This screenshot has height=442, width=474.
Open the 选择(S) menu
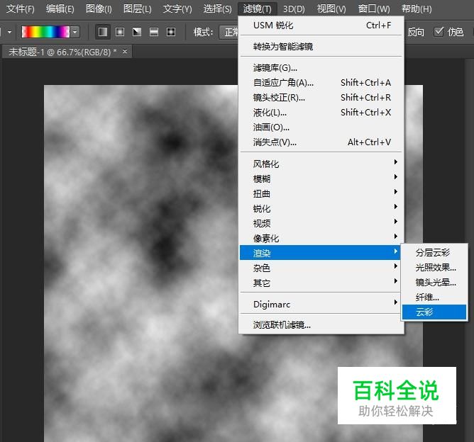[x=217, y=8]
